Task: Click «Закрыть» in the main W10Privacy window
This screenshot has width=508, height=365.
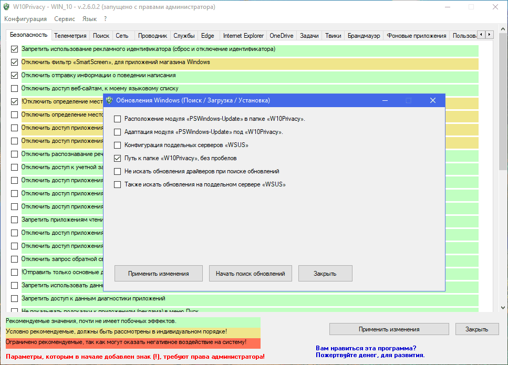Action: coord(477,329)
